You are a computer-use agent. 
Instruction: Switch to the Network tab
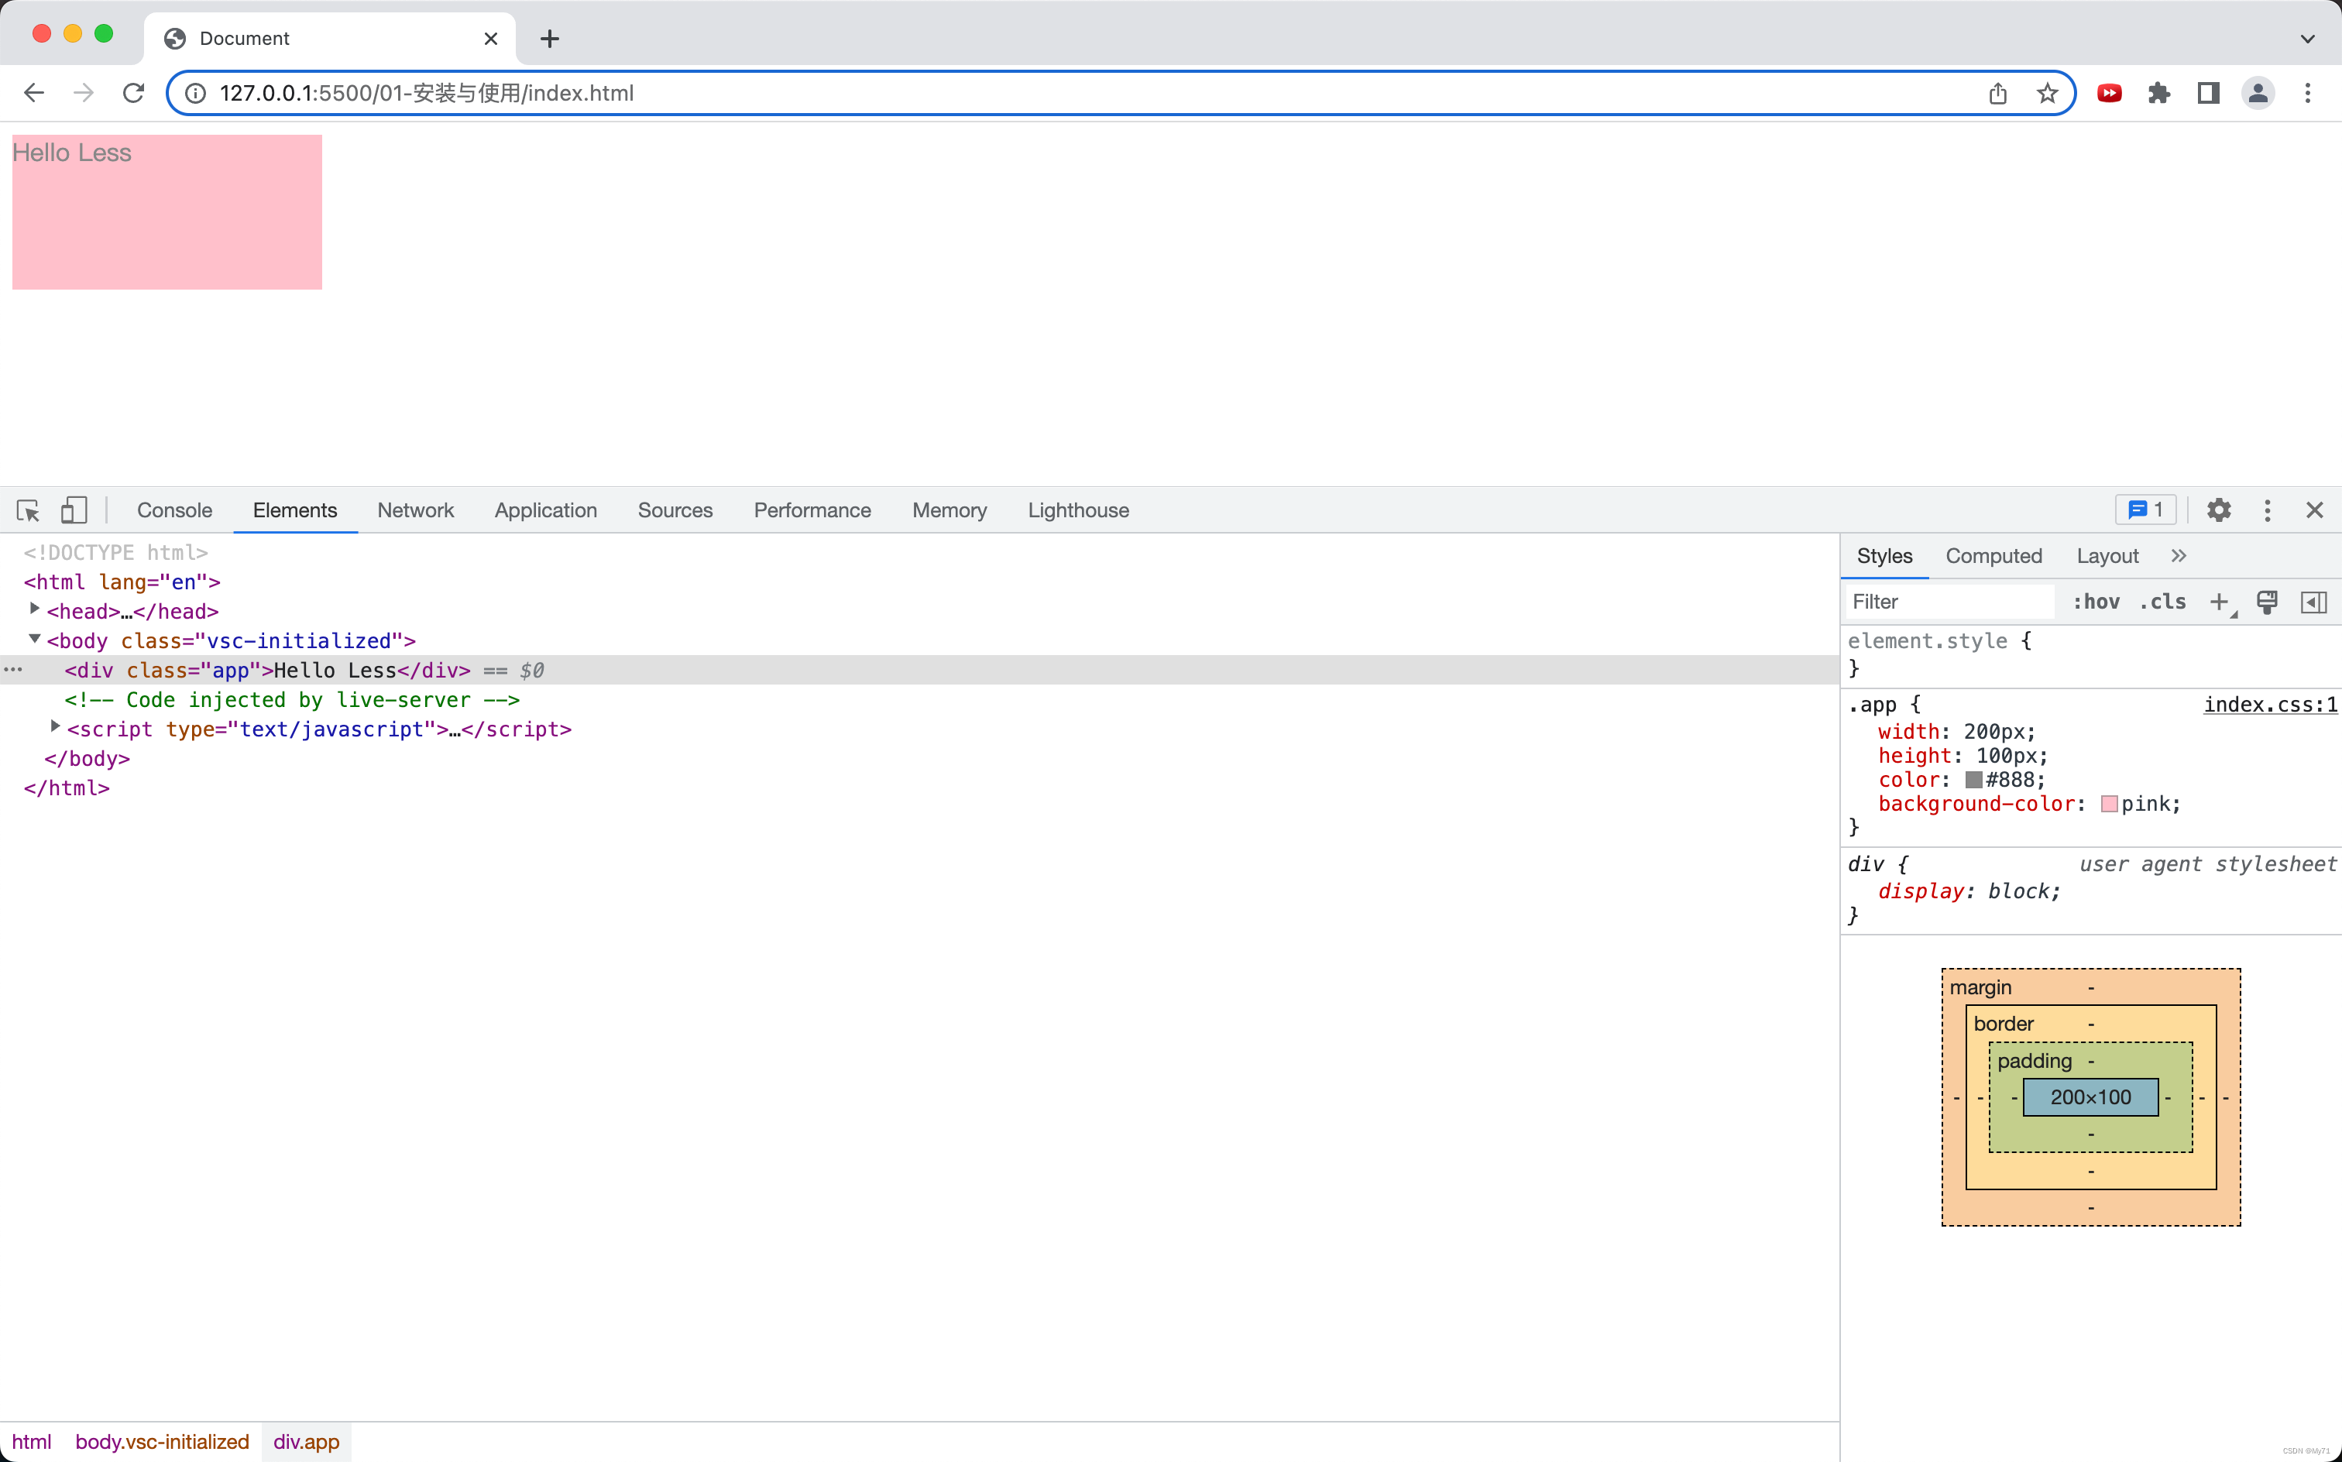415,510
